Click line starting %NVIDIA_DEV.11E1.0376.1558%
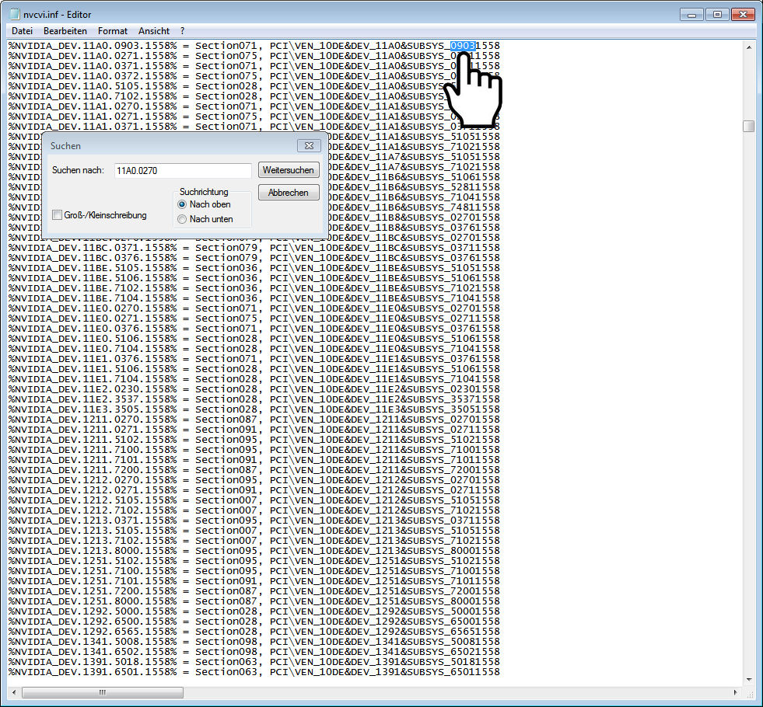 (x=254, y=359)
